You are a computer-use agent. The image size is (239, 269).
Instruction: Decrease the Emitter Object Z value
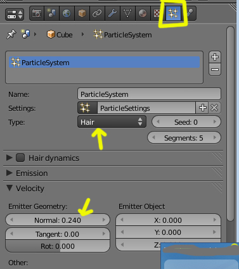tap(122, 245)
